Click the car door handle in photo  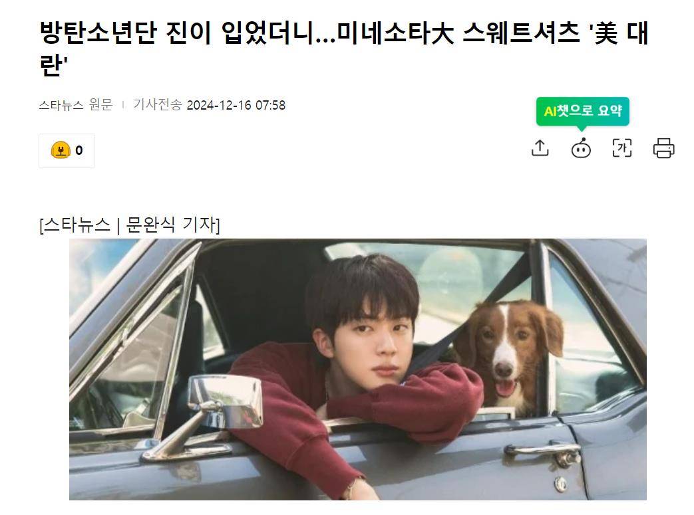pyautogui.click(x=543, y=451)
